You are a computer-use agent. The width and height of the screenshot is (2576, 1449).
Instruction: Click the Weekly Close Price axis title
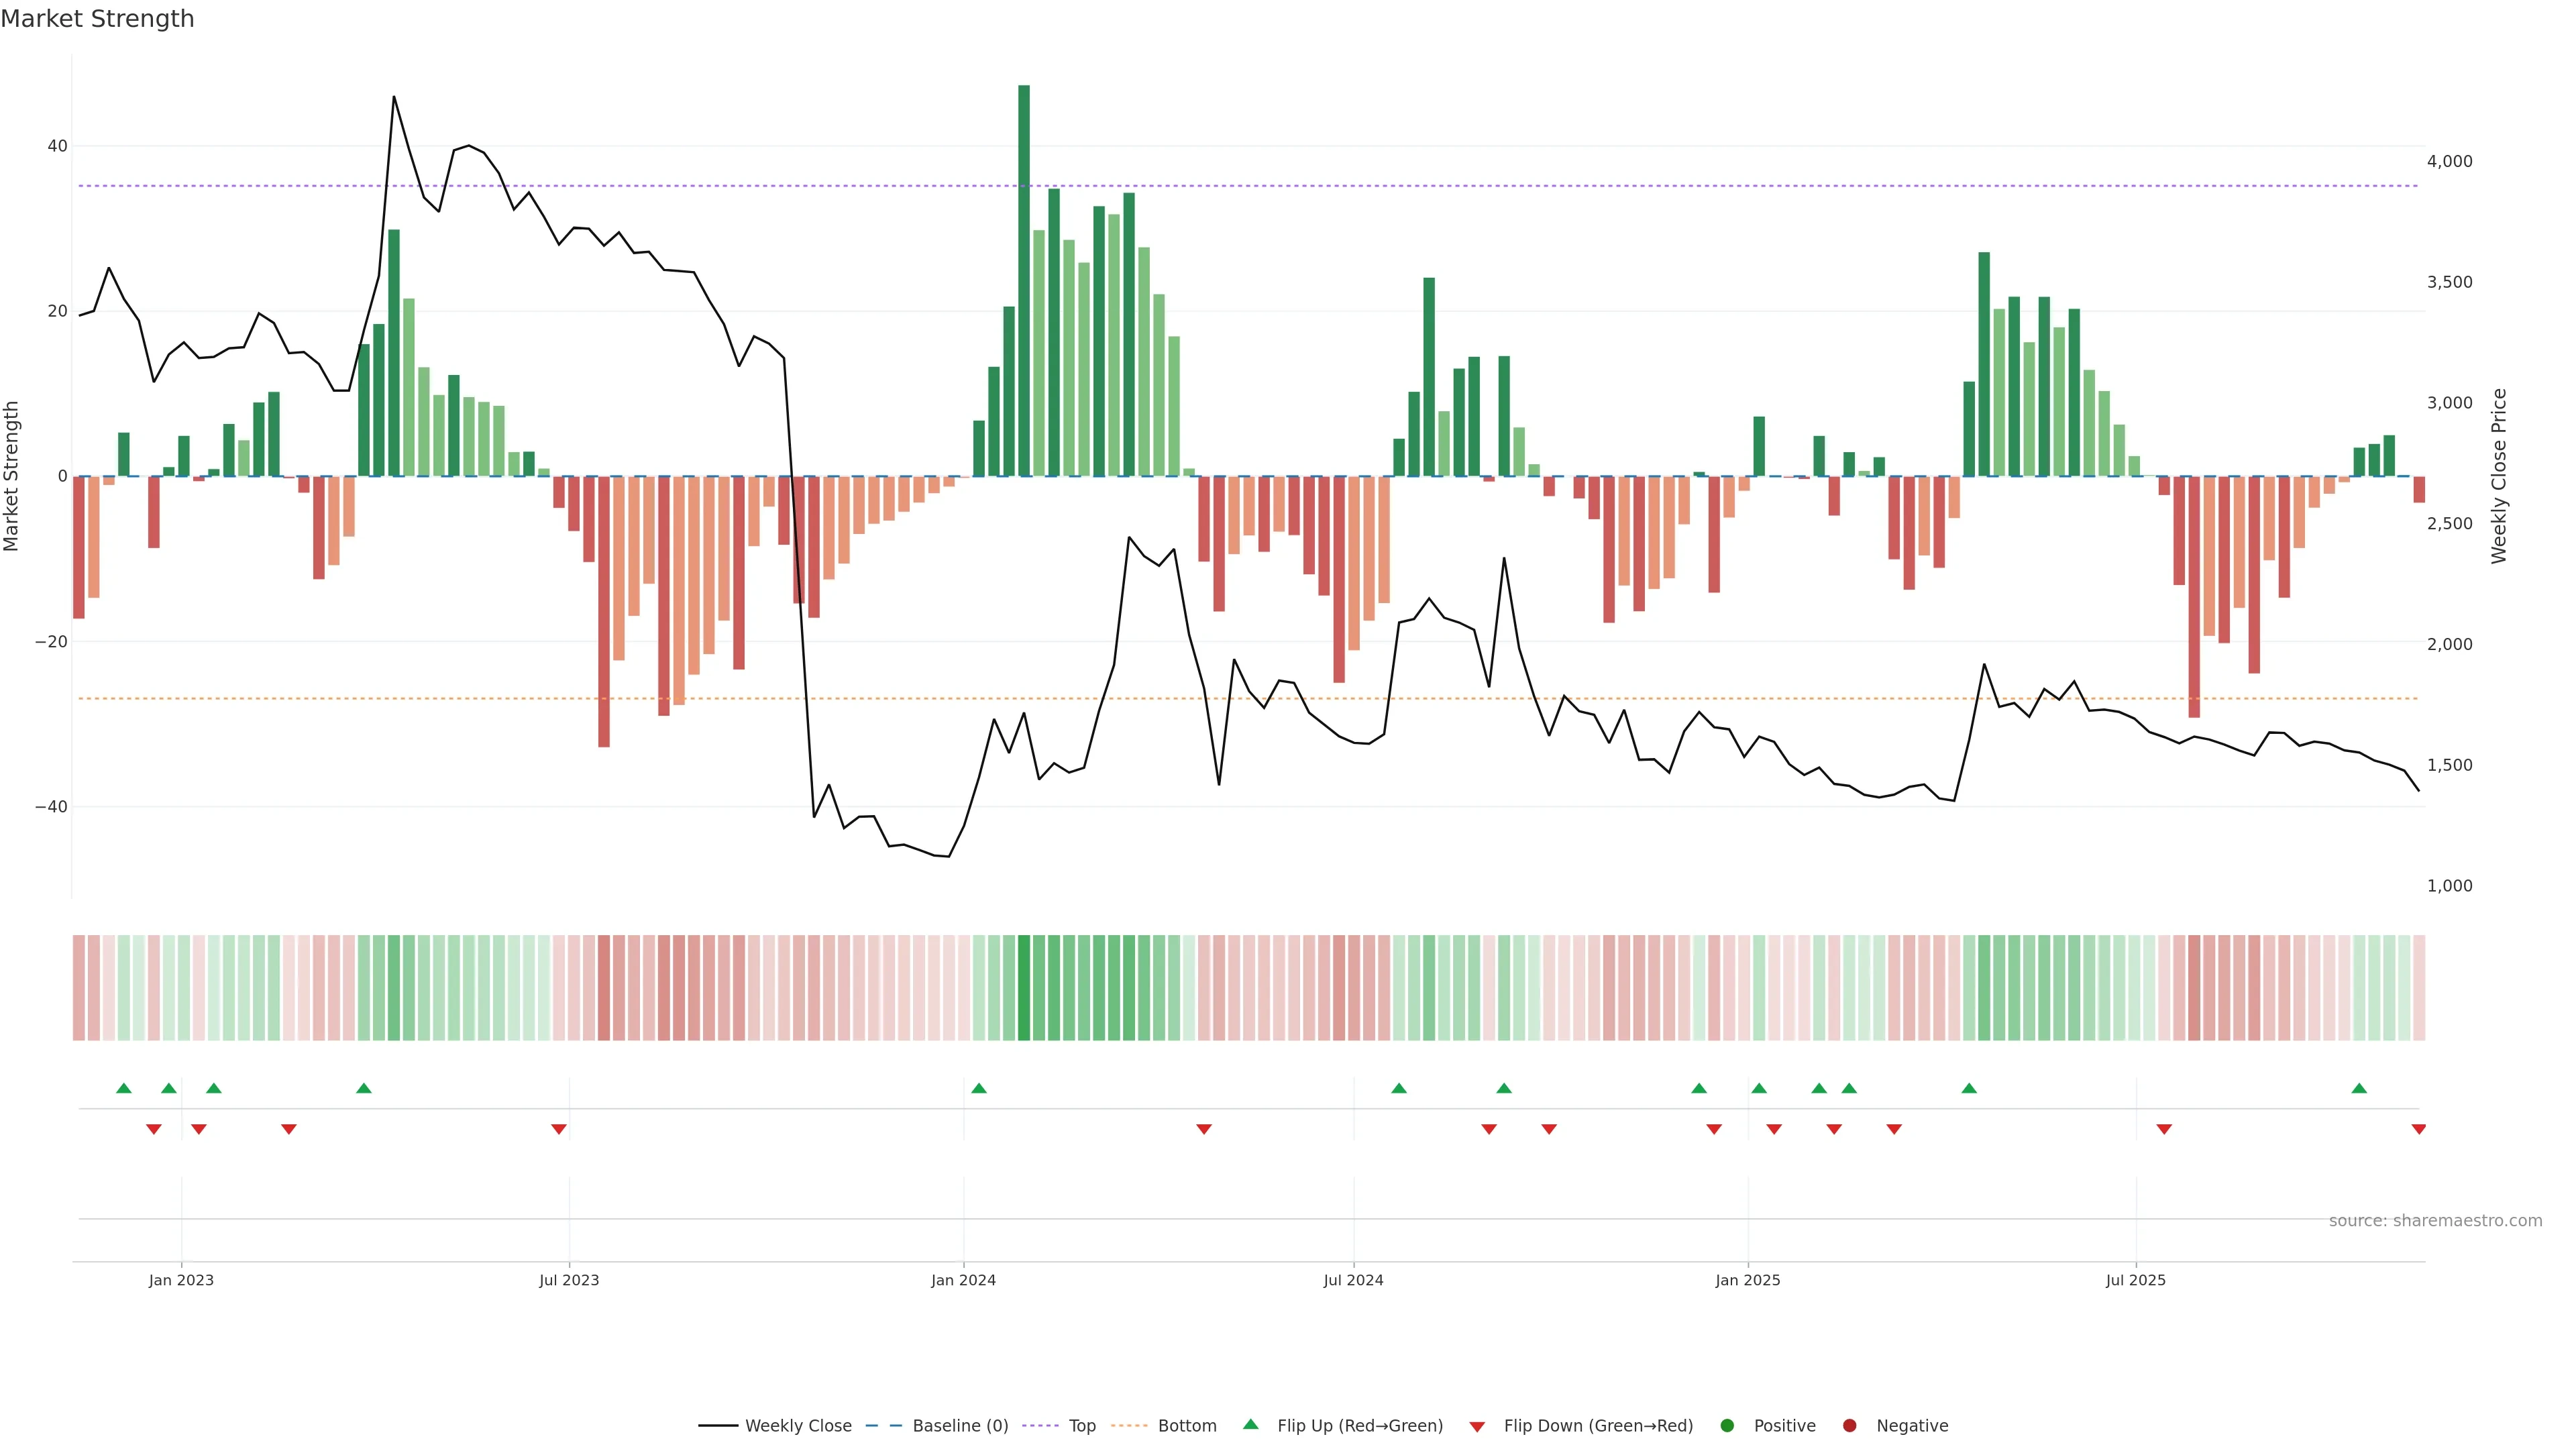pyautogui.click(x=2499, y=476)
